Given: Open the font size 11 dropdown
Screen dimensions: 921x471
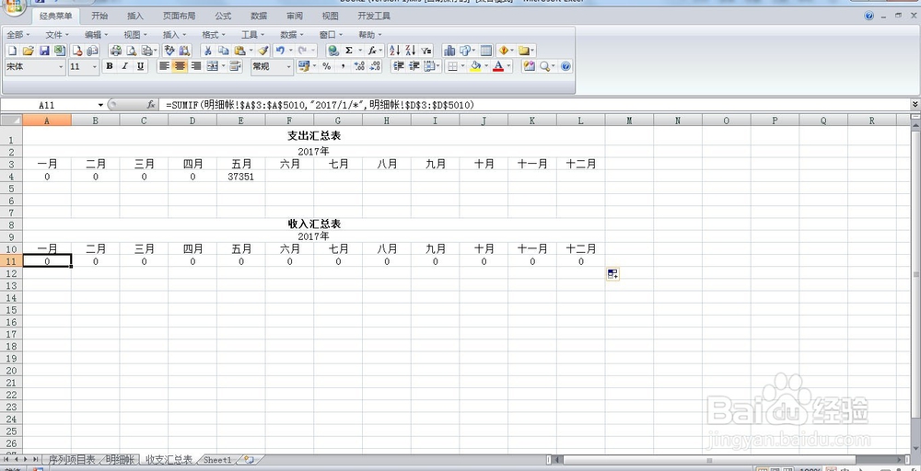Looking at the screenshot, I should click(x=95, y=67).
